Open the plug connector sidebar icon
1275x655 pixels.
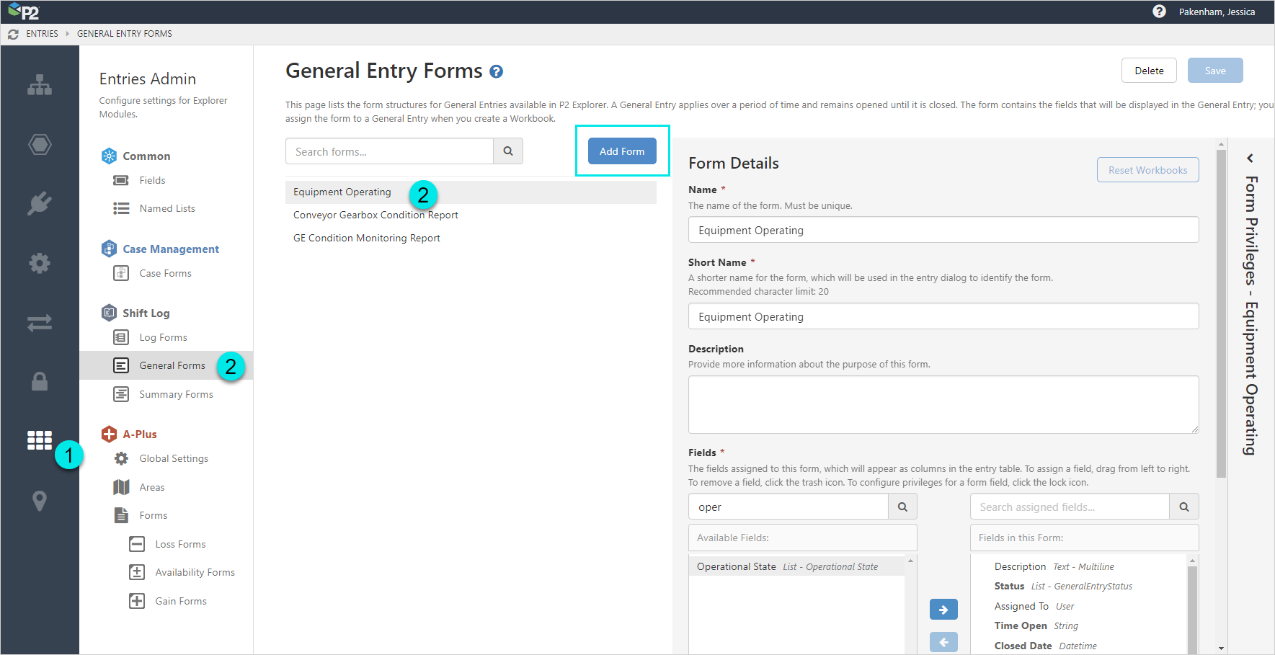click(x=40, y=203)
